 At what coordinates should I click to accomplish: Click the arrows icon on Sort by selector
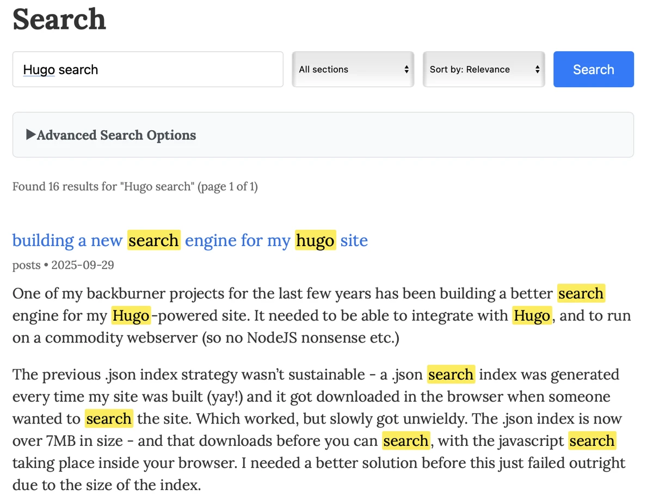537,69
